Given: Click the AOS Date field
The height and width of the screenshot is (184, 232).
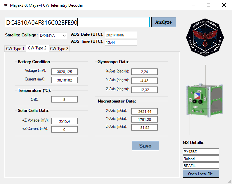Looking at the screenshot, I should point(121,35).
